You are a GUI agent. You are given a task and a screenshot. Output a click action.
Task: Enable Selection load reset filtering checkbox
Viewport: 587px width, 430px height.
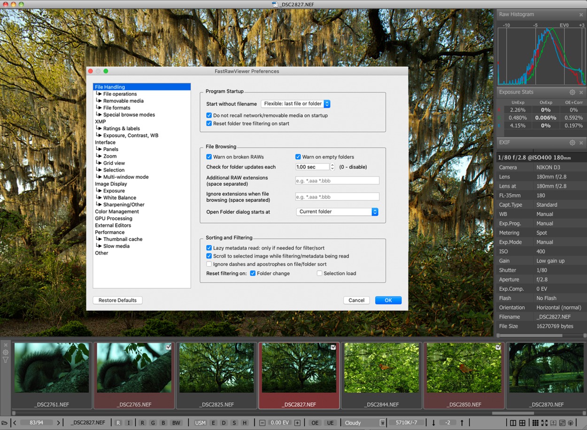coord(319,274)
